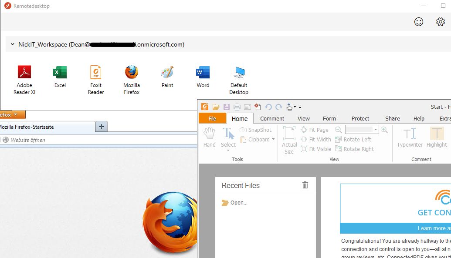Screen dimensions: 451x258
Task: Click Fit Width in the View group
Action: click(316, 139)
